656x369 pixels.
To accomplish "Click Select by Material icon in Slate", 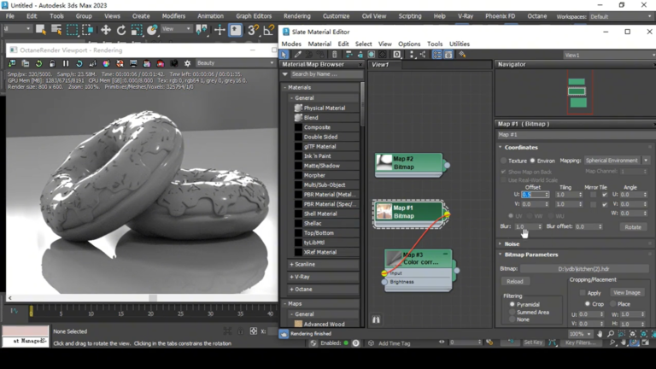I will [462, 55].
